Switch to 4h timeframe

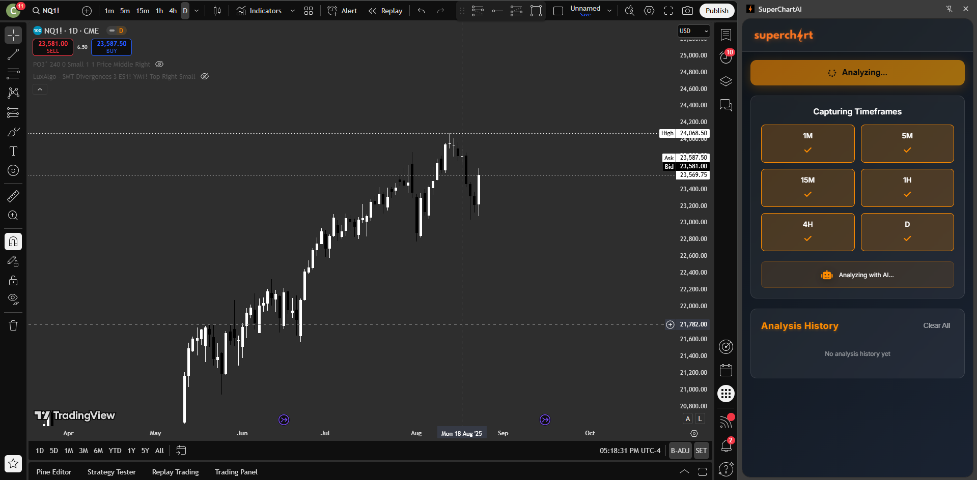[x=173, y=11]
